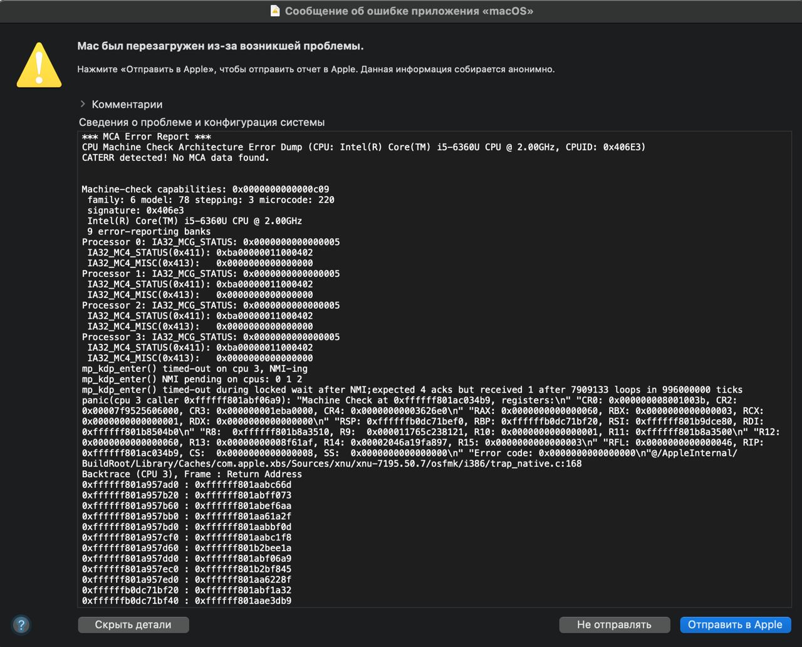Click the Processor 3: IA32_MCG_STATUS line
The image size is (802, 647).
pyautogui.click(x=211, y=337)
